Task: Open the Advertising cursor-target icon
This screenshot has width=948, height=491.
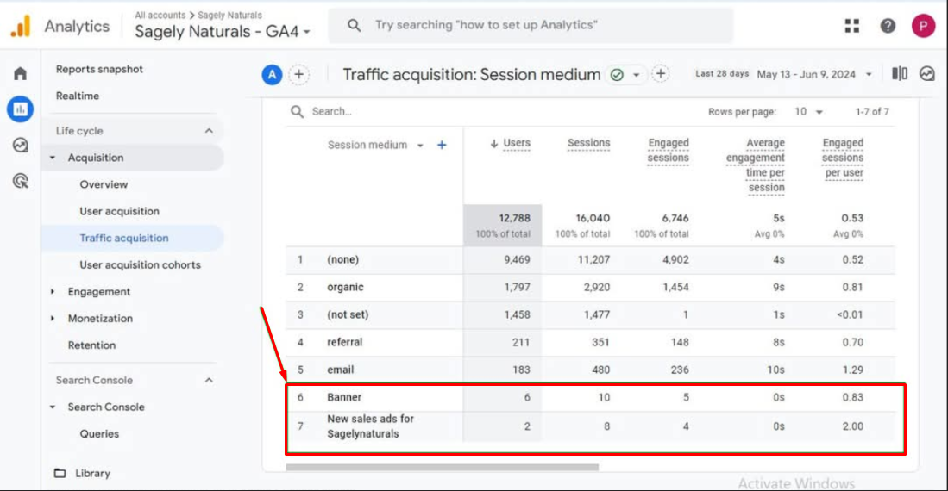Action: coord(21,181)
